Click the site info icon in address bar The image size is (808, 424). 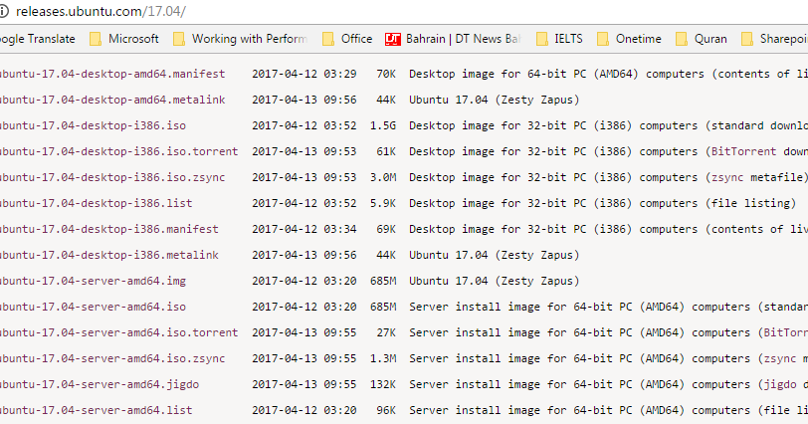click(4, 11)
